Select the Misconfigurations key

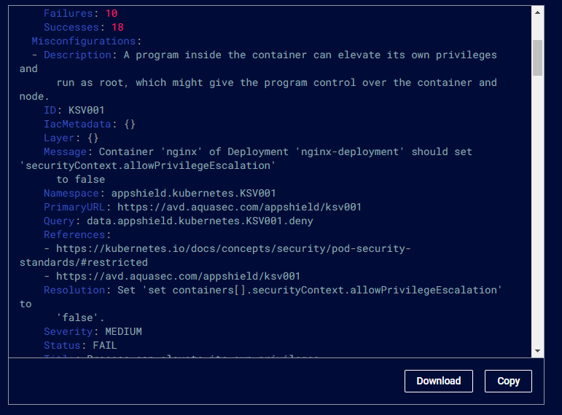[x=84, y=41]
